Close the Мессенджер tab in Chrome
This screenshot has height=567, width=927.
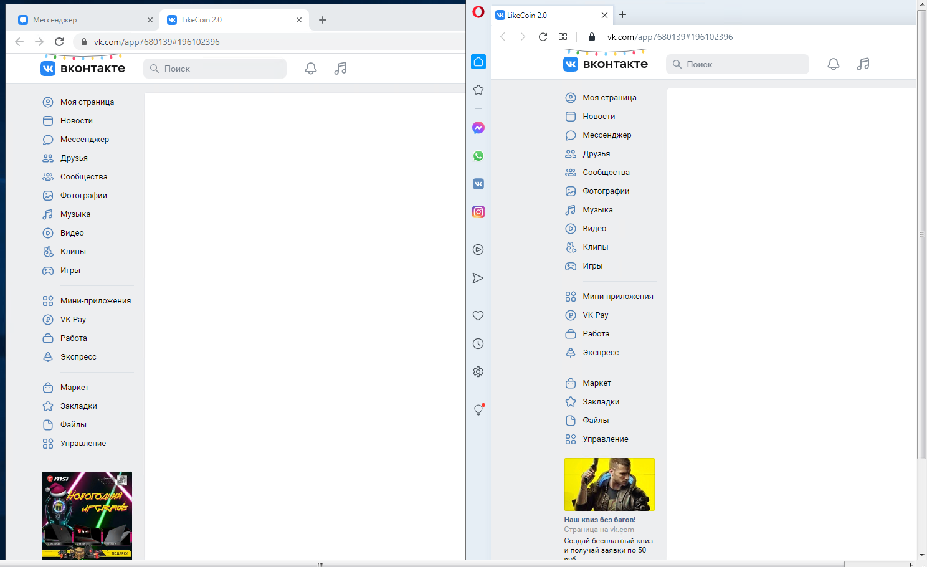[x=150, y=20]
